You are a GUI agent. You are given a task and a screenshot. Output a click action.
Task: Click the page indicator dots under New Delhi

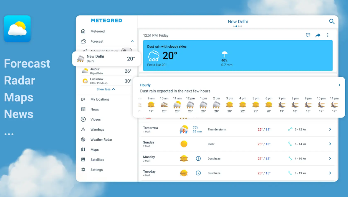click(x=237, y=27)
